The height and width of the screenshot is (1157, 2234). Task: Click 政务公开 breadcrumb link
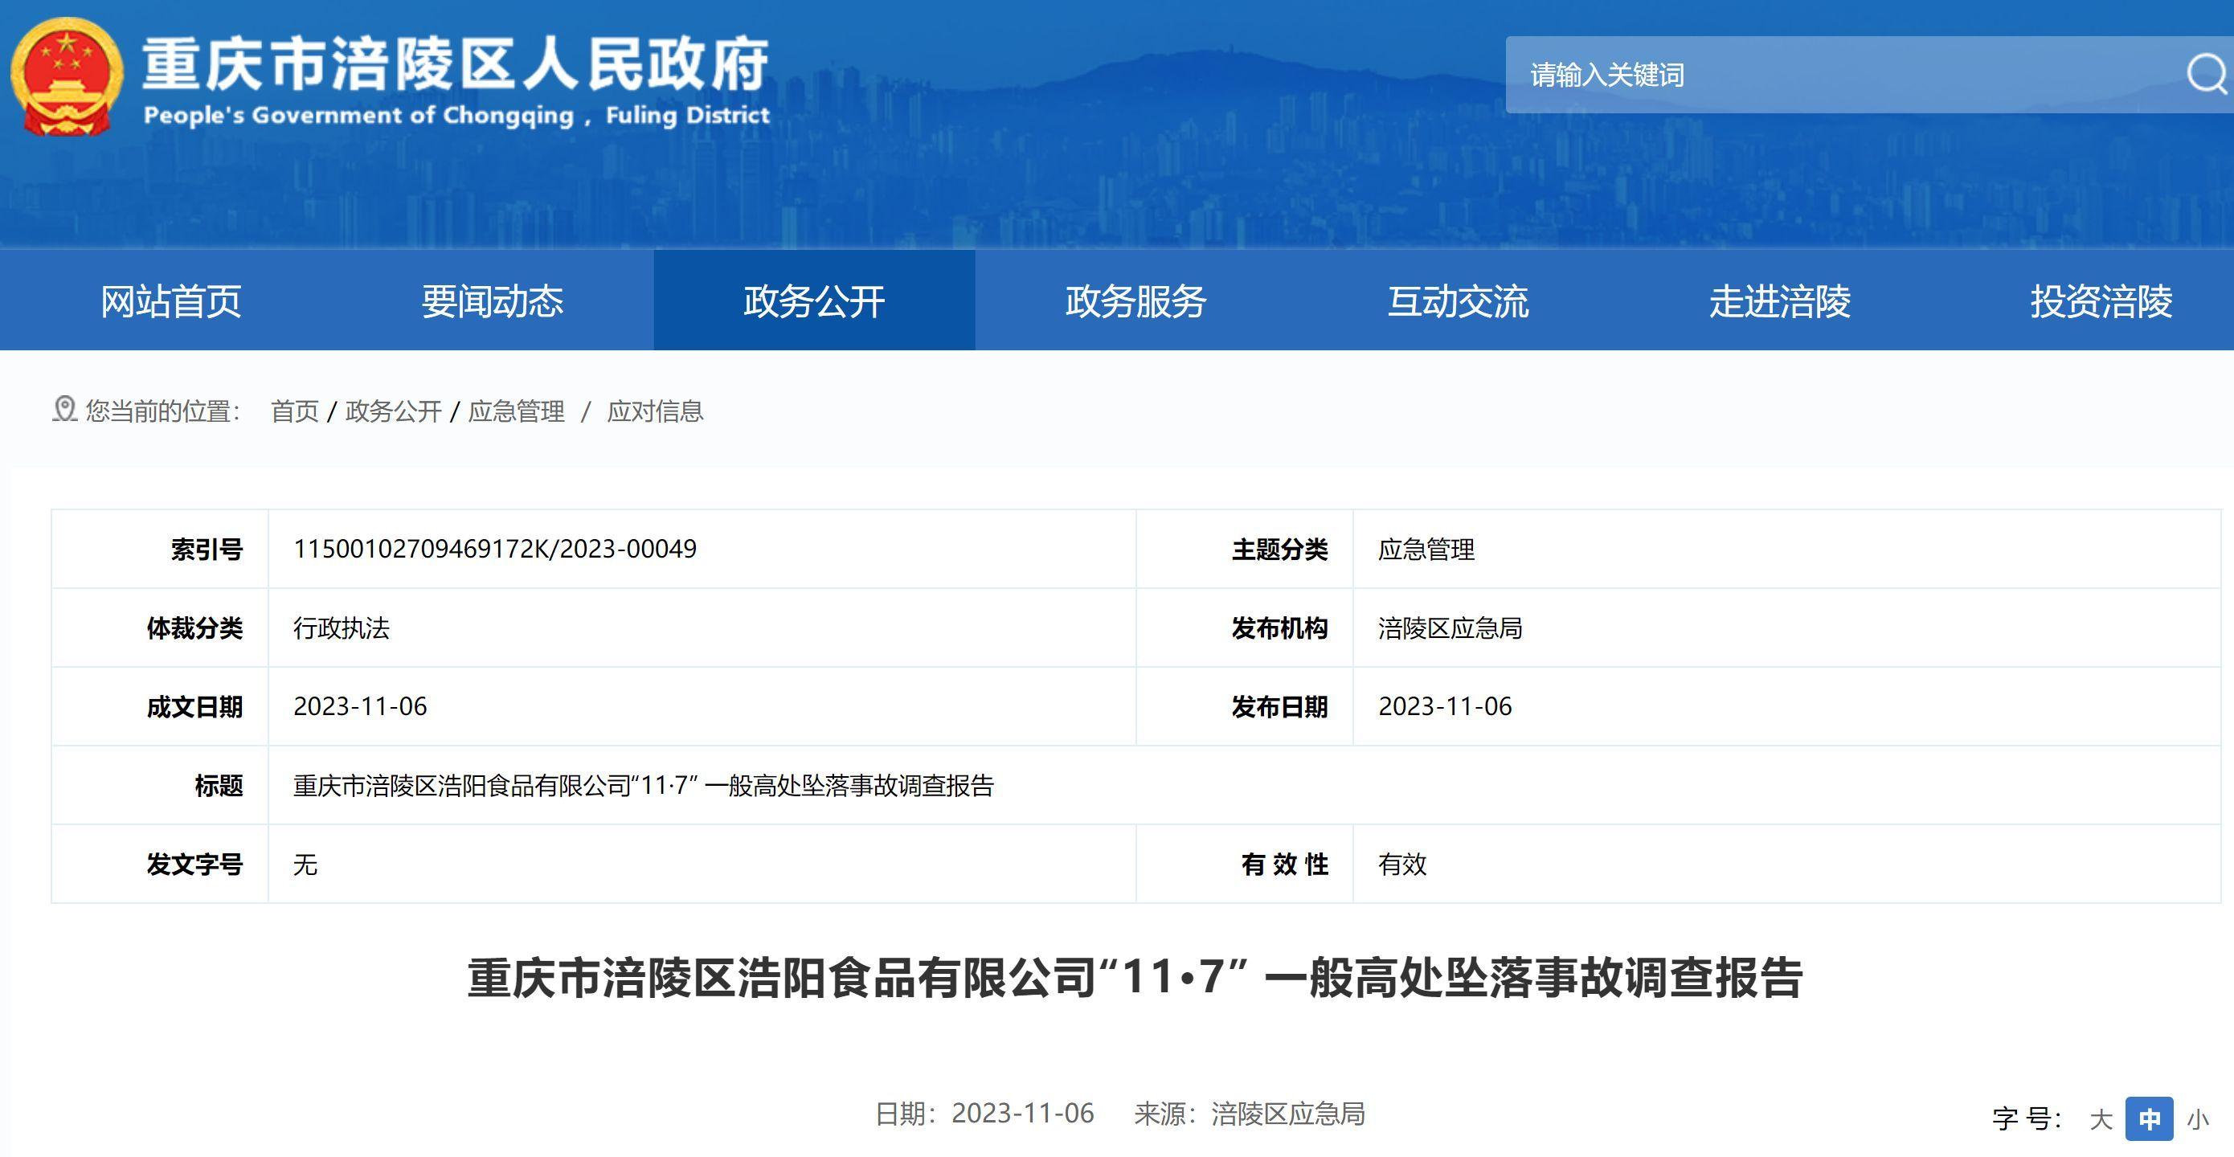tap(394, 411)
